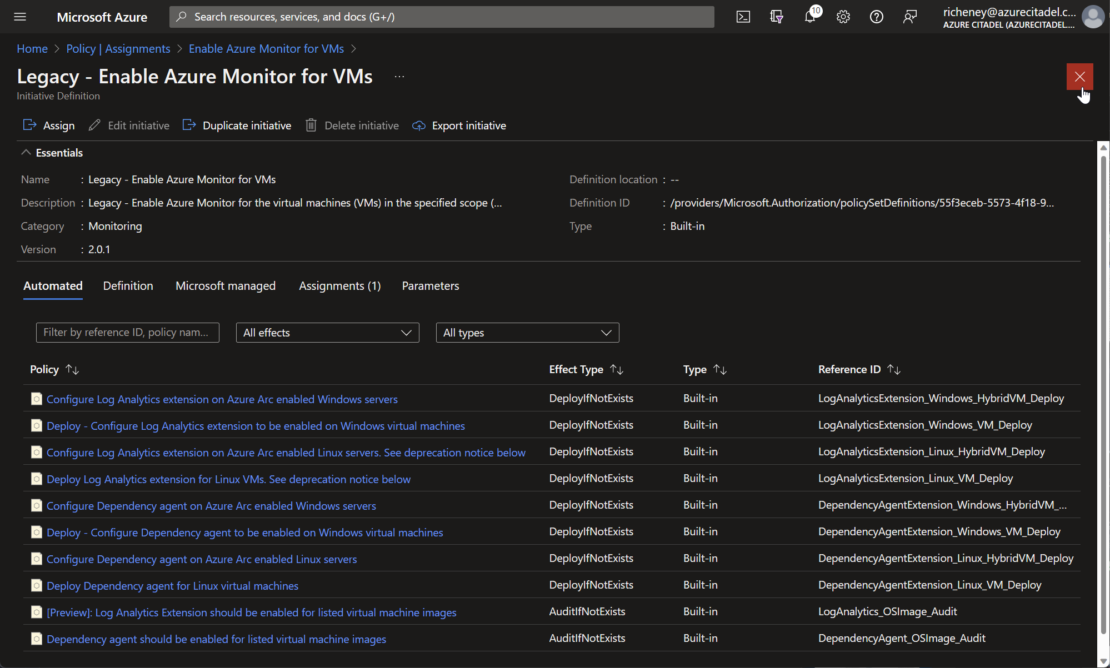Click the user account avatar
Image resolution: width=1110 pixels, height=668 pixels.
pos(1093,17)
